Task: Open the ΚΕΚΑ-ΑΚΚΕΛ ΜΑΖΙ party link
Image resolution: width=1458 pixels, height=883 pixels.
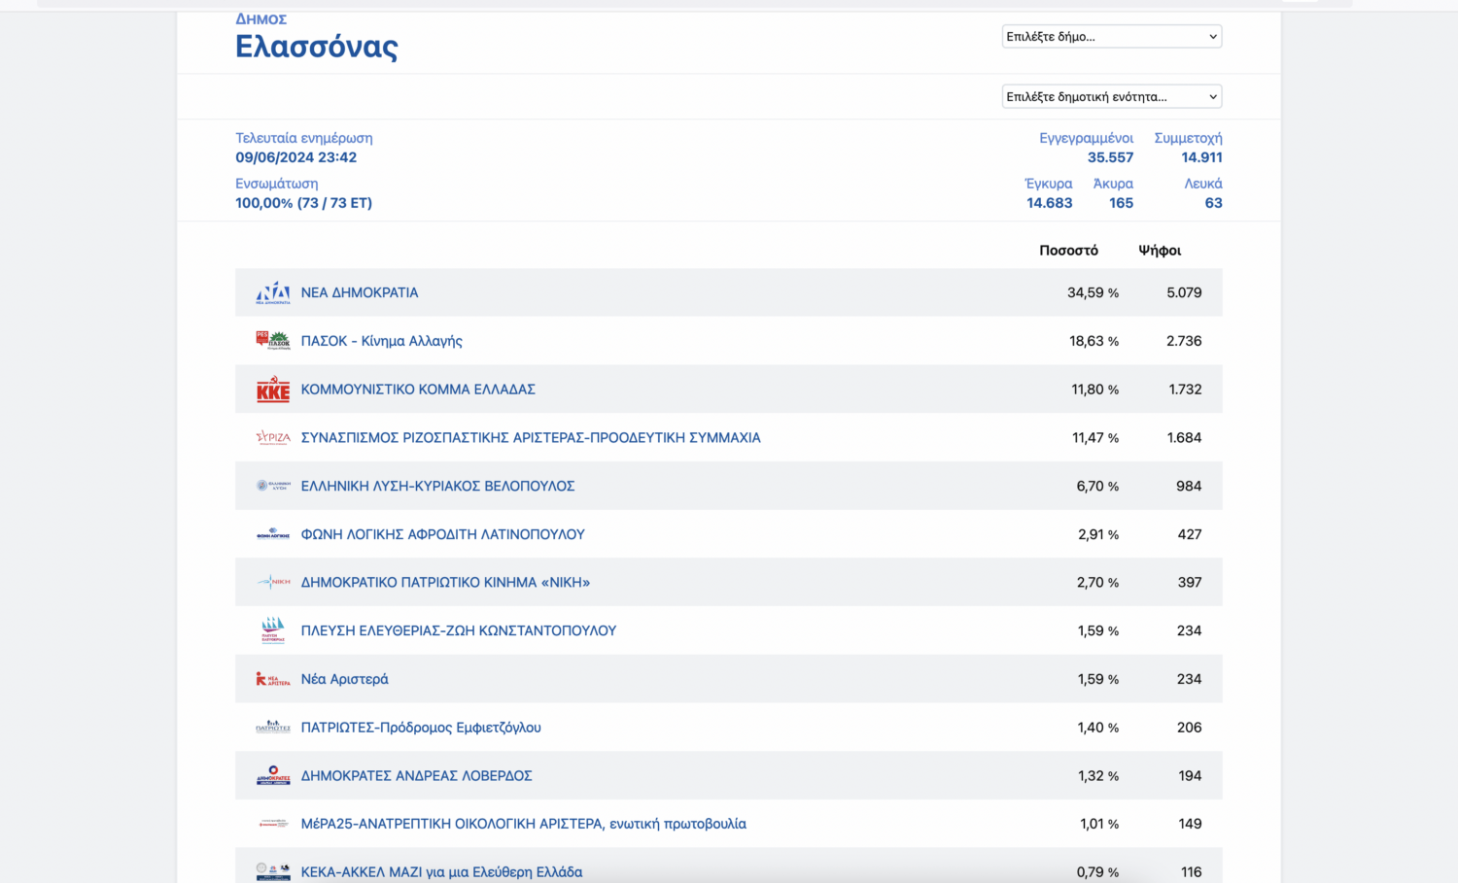Action: [442, 872]
